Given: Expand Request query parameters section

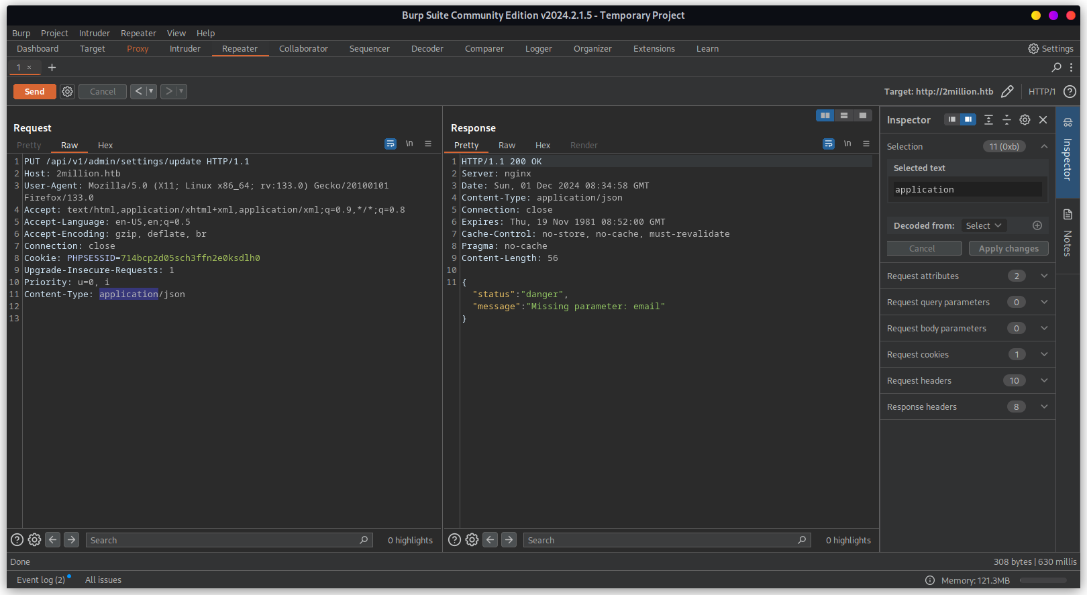Looking at the screenshot, I should pos(1044,302).
